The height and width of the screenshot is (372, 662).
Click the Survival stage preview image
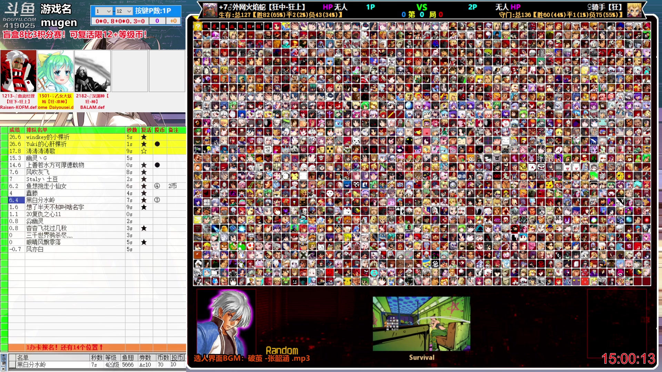coord(421,324)
